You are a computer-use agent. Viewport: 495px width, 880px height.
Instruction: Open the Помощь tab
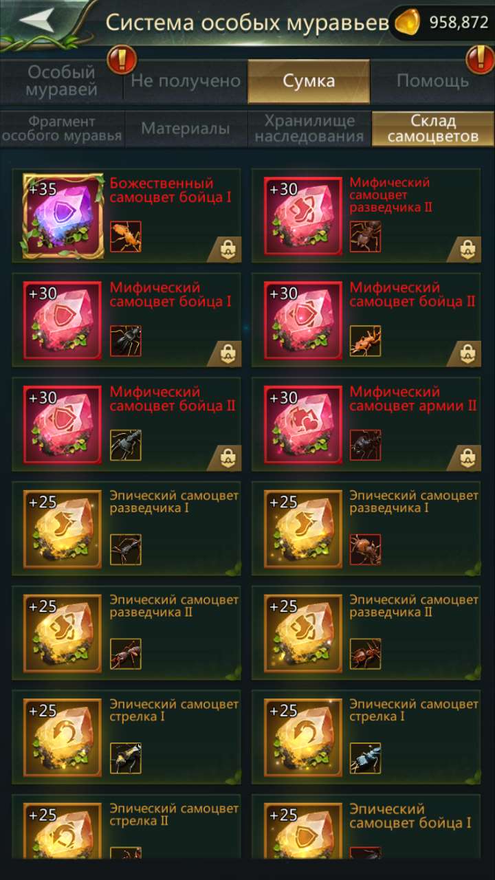[432, 81]
